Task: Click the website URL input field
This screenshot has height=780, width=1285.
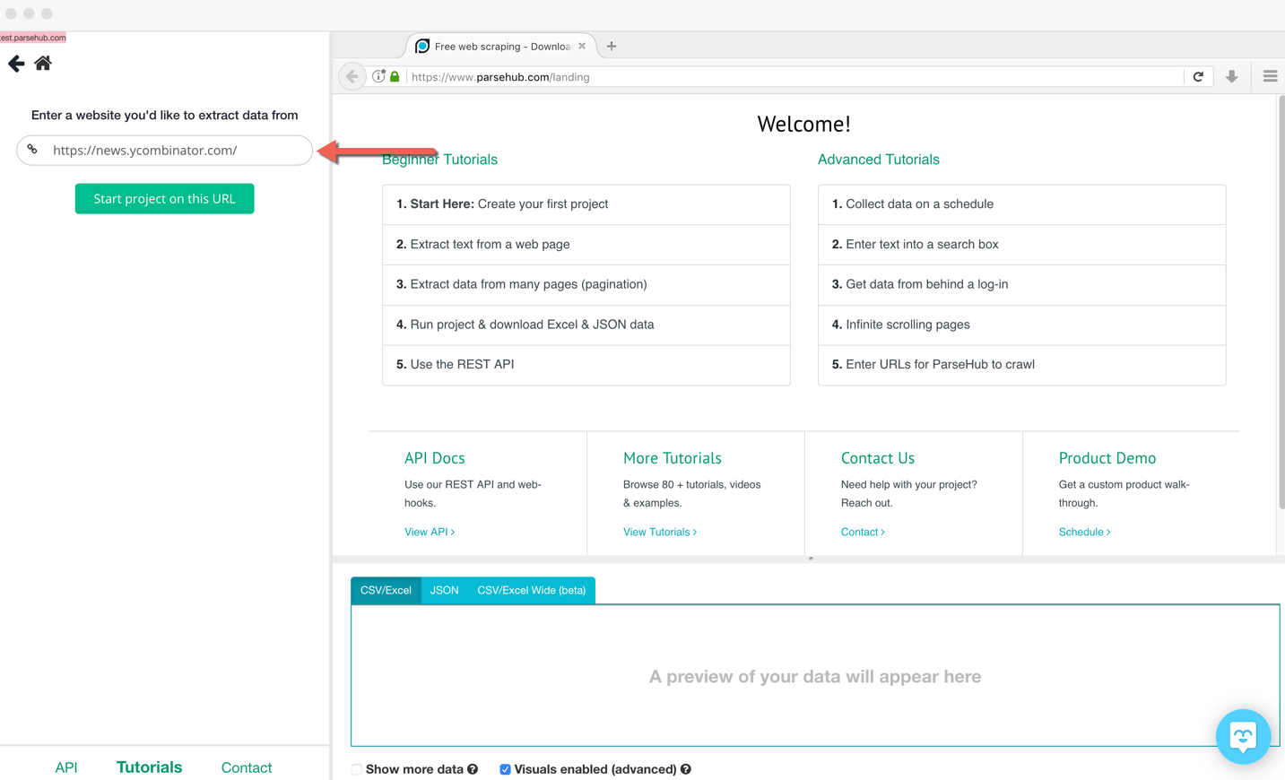Action: tap(165, 151)
